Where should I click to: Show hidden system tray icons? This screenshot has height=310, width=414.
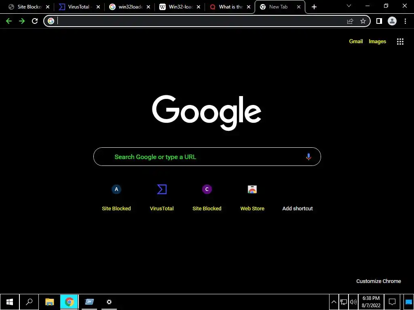coord(334,302)
